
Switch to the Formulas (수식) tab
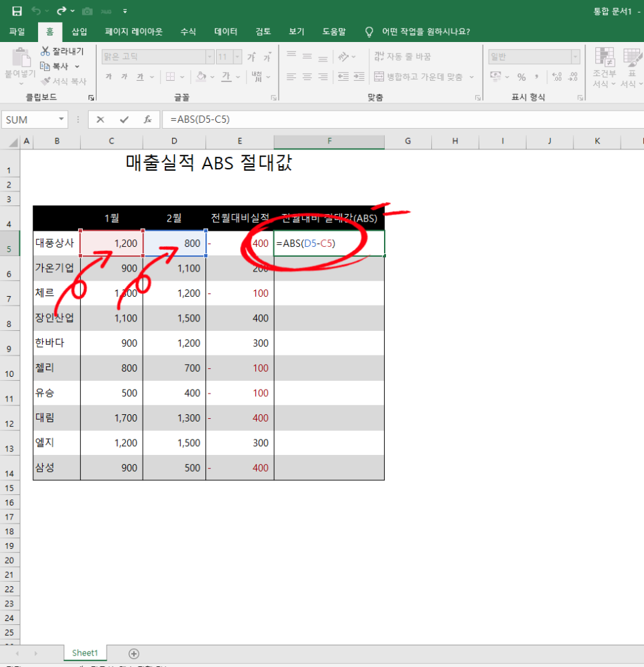[x=188, y=31]
